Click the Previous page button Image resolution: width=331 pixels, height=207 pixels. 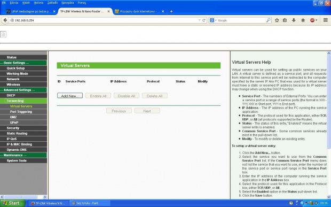pyautogui.click(x=119, y=111)
